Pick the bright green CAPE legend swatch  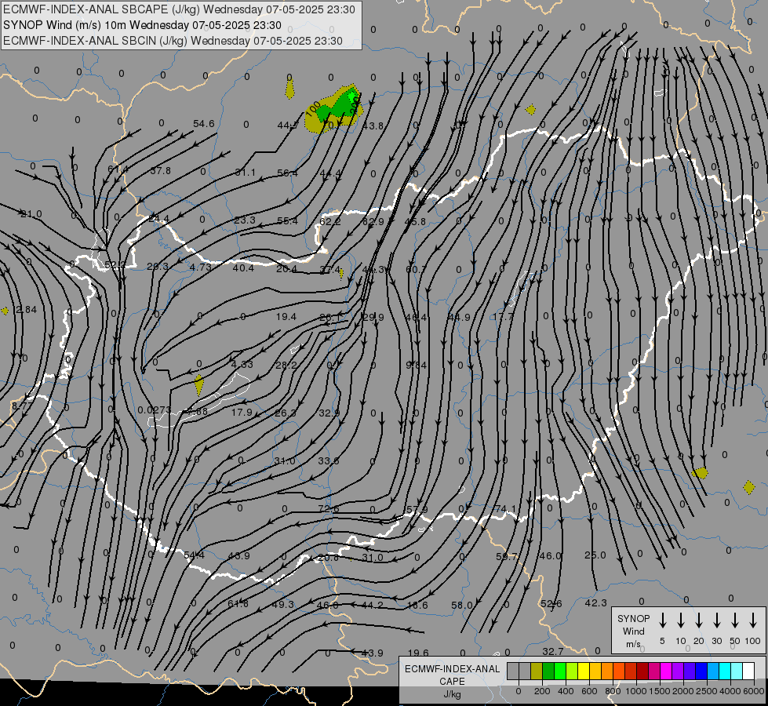(560, 671)
